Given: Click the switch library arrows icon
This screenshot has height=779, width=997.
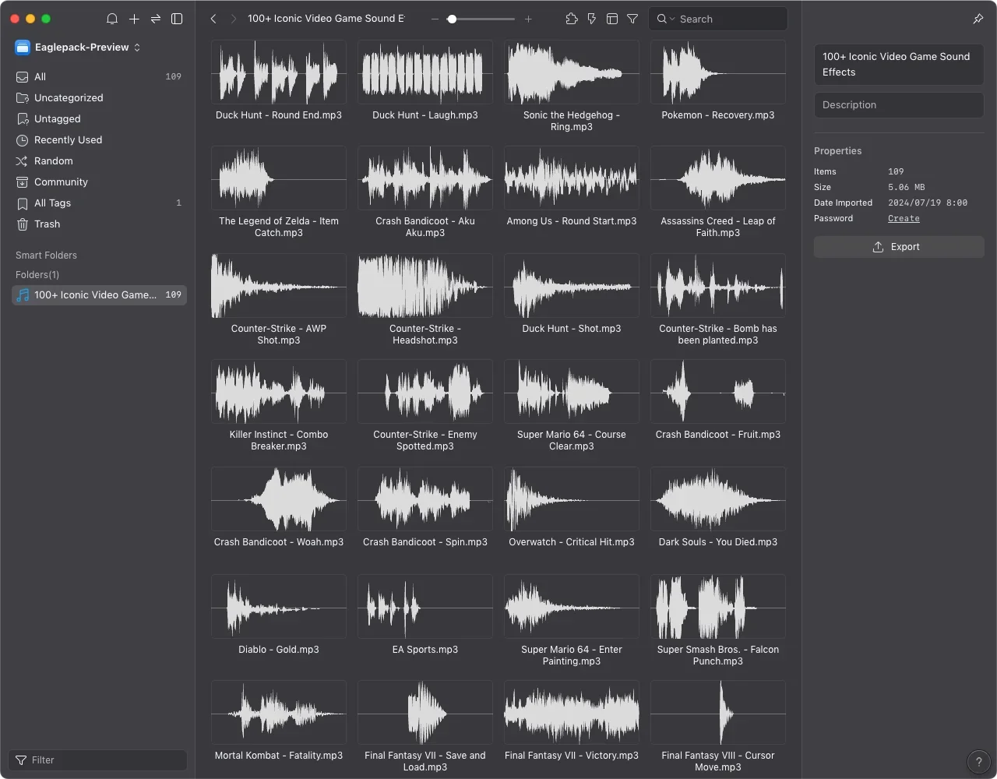Looking at the screenshot, I should tap(156, 19).
